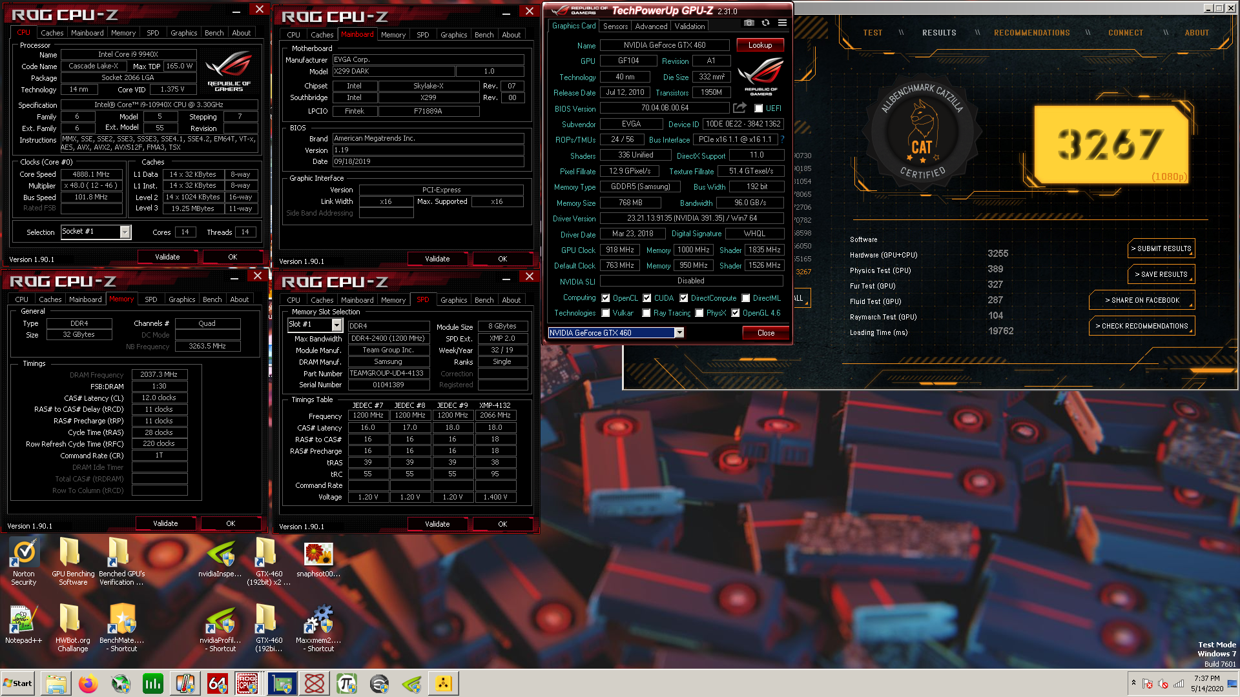Launch Notepad++ from desktop
Image resolution: width=1240 pixels, height=697 pixels.
[x=24, y=625]
